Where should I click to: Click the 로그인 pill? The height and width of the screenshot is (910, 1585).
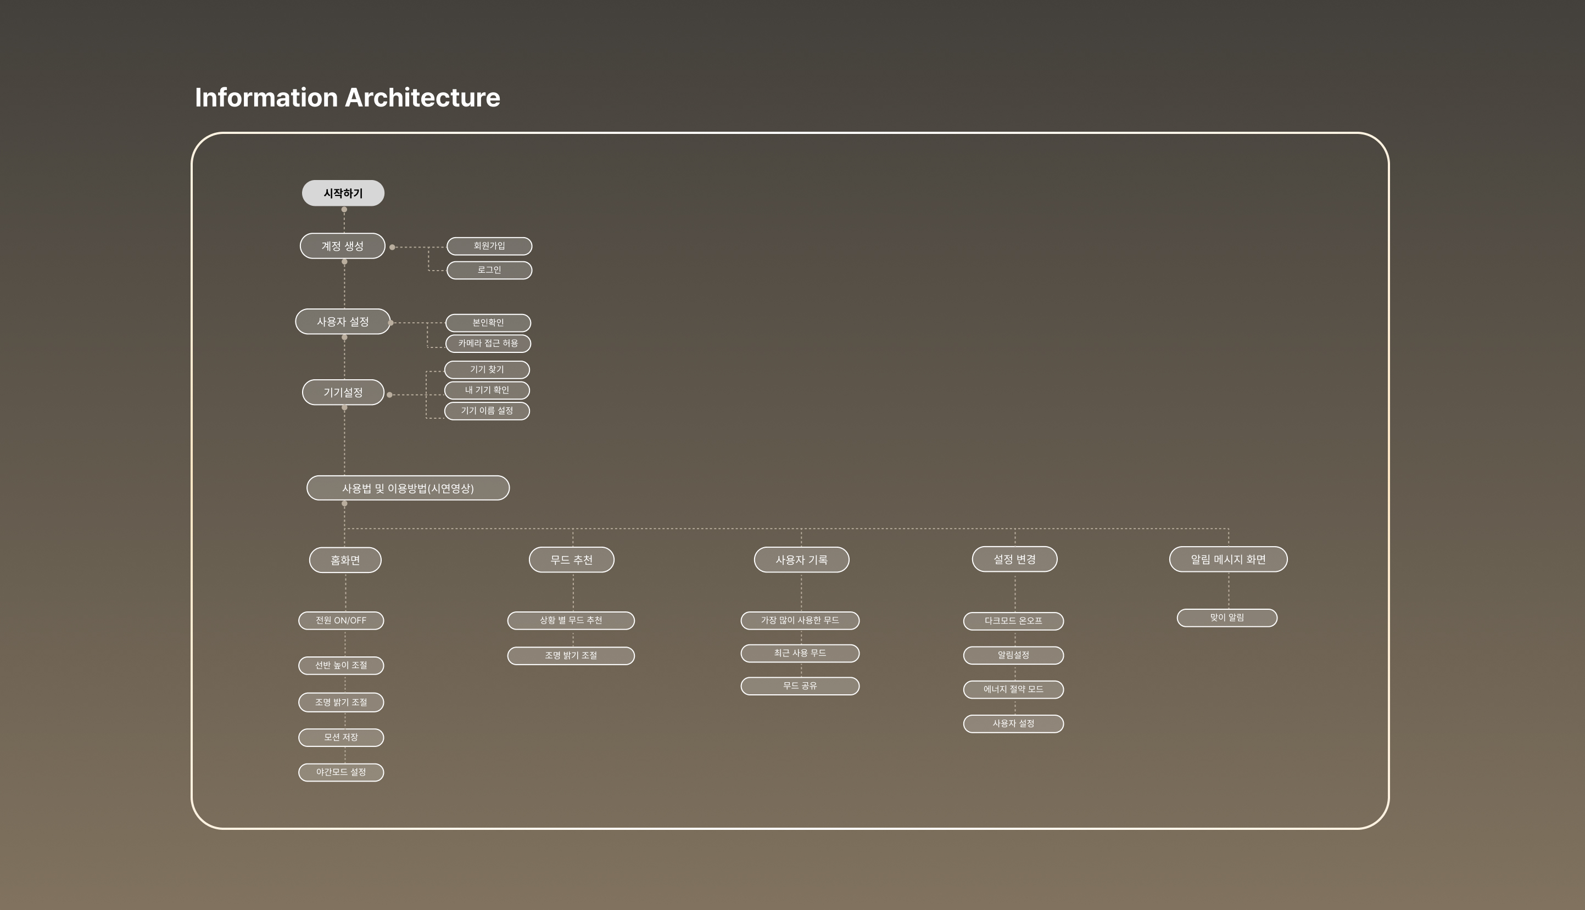click(x=489, y=270)
